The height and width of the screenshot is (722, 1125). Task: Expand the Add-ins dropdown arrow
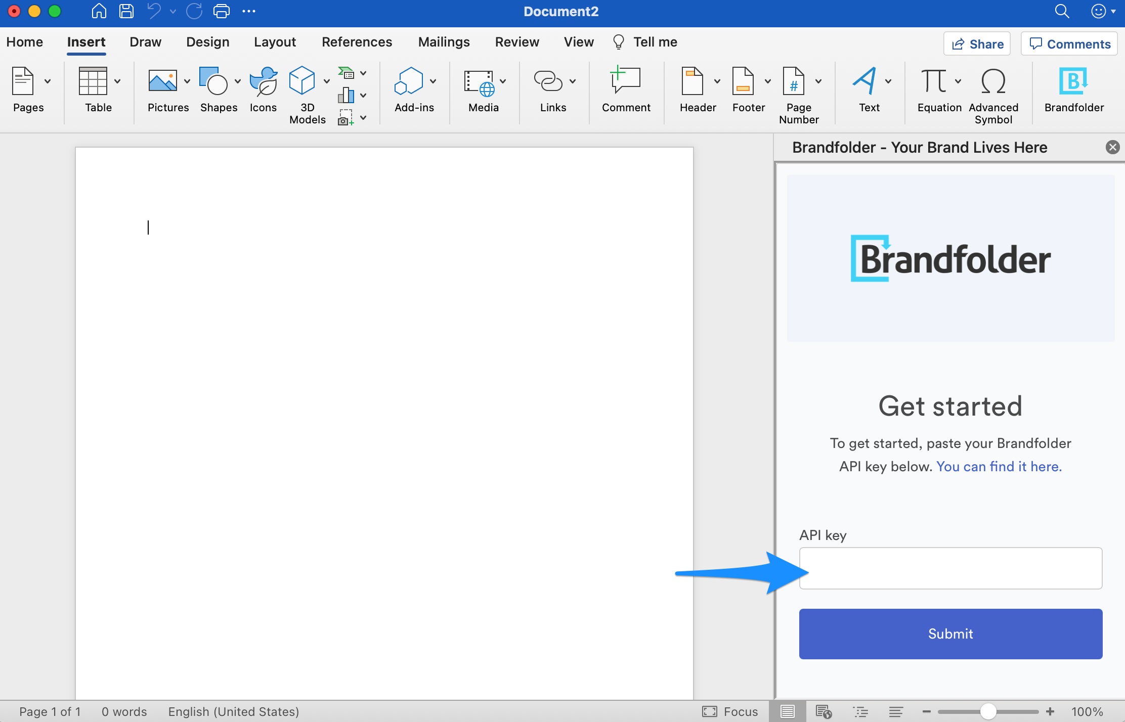click(x=433, y=81)
